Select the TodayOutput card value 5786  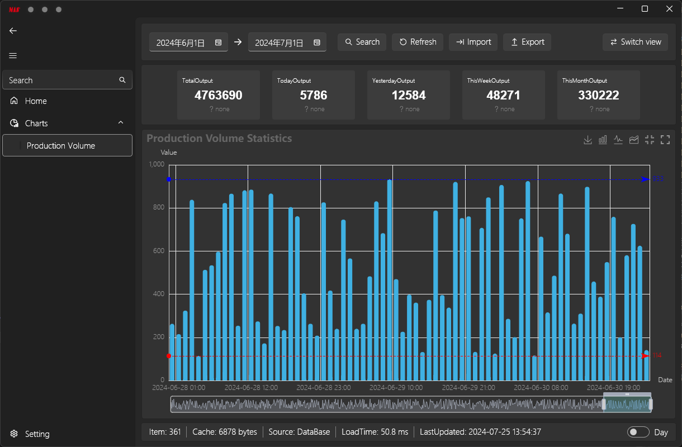point(314,95)
